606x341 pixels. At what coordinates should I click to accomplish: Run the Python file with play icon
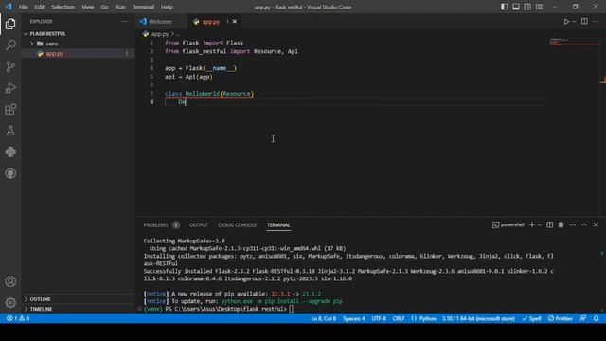[566, 22]
